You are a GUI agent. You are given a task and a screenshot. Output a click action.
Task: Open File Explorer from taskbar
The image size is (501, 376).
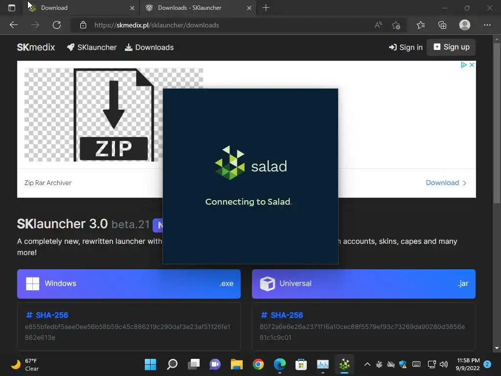tap(236, 364)
